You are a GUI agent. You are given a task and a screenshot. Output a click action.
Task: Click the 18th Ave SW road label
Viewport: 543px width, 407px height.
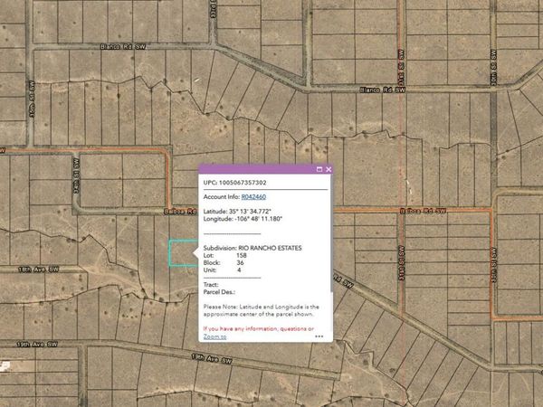[x=38, y=270]
